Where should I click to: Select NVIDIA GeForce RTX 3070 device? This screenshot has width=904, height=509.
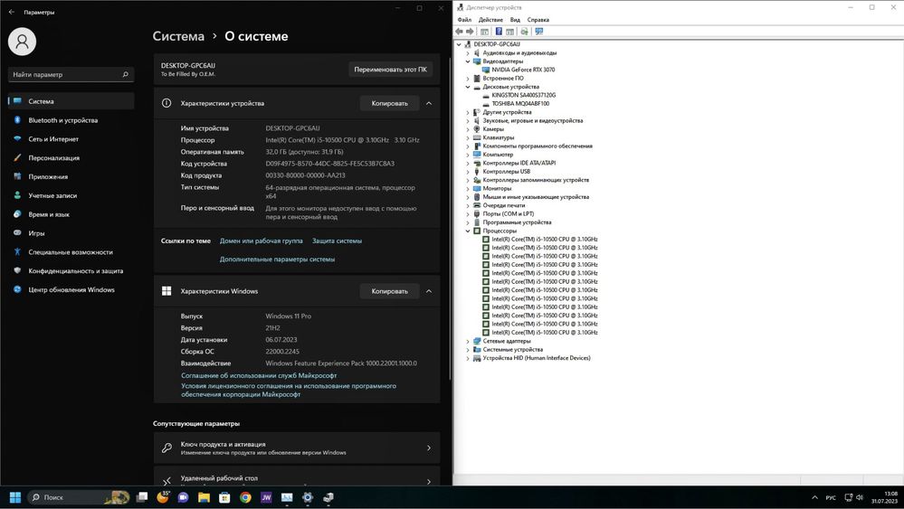tap(523, 70)
